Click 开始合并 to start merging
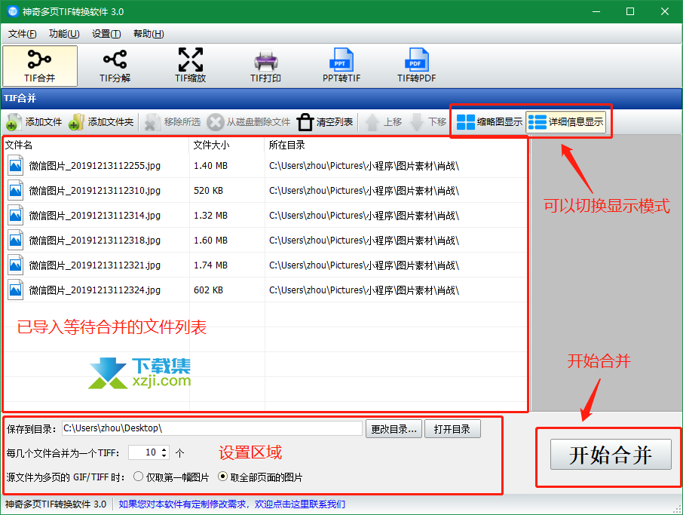This screenshot has width=683, height=515. (x=611, y=455)
